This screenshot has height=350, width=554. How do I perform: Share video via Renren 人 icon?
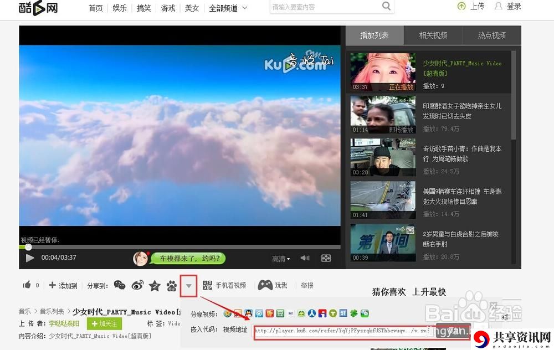pos(312,313)
